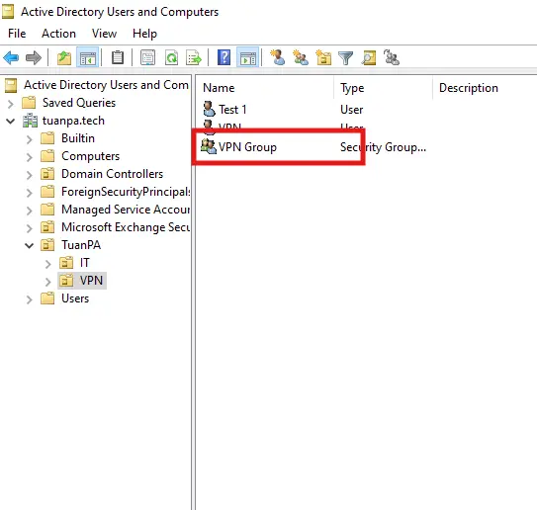The width and height of the screenshot is (537, 510).
Task: Click the clipboard Paste toolbar icon
Action: (118, 57)
